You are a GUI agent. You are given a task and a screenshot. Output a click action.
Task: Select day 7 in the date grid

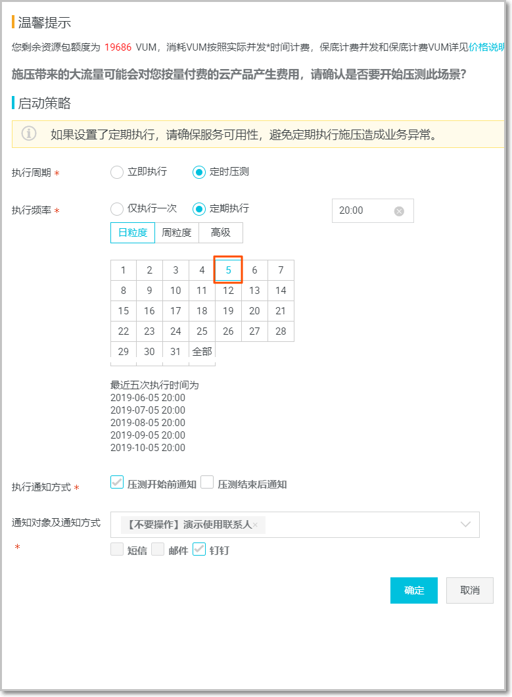coord(281,270)
